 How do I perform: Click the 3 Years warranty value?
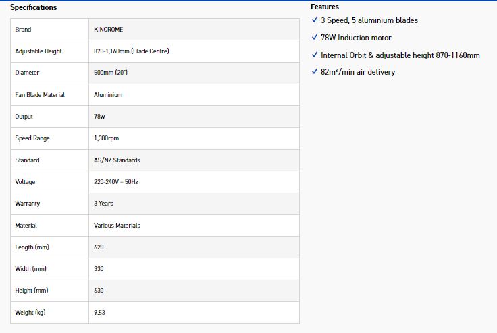click(x=103, y=204)
